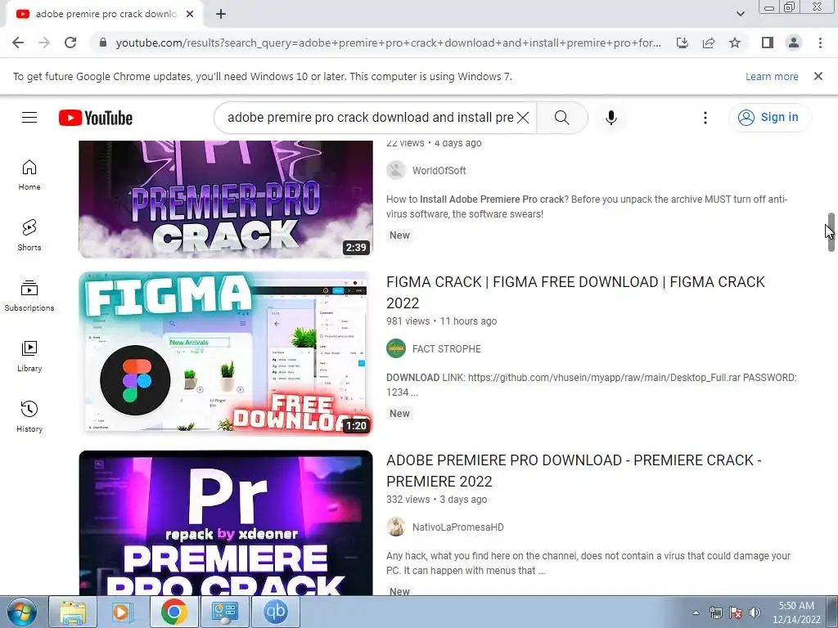This screenshot has height=628, width=838.
Task: Open the qBittorrent taskbar icon
Action: [x=276, y=612]
